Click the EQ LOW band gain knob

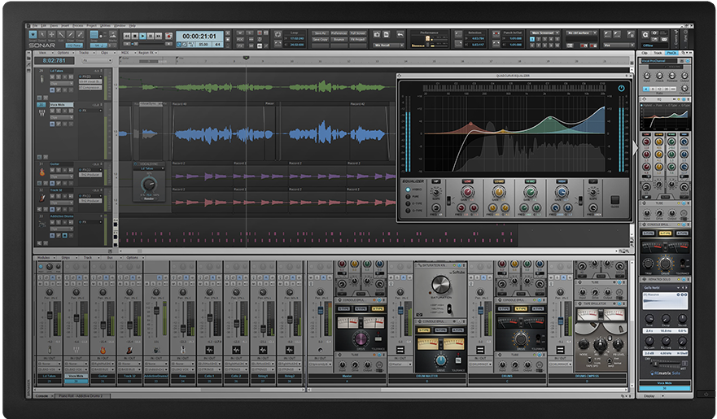click(x=467, y=192)
